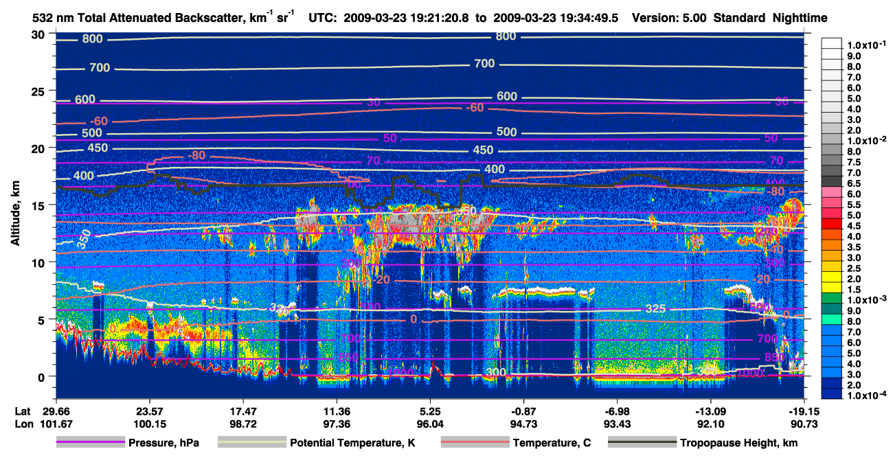Click the '532 nm Total Attenuated Backscatter' title
Screen dimensions: 893x458
(139, 18)
